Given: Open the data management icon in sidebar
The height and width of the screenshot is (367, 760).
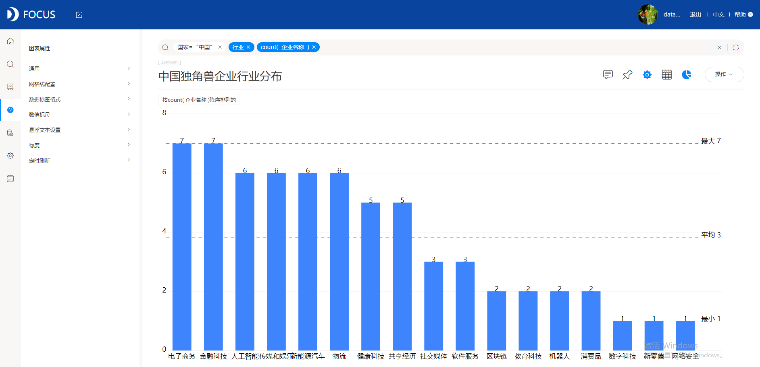Looking at the screenshot, I should (10, 133).
